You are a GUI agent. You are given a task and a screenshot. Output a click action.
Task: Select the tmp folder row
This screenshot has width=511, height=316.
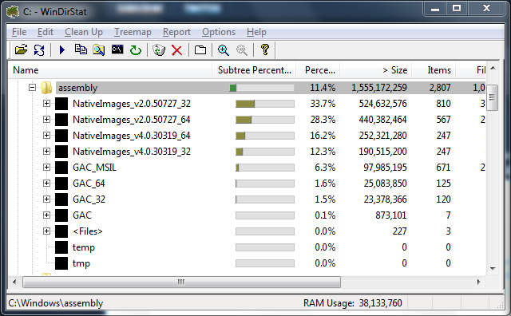247,263
